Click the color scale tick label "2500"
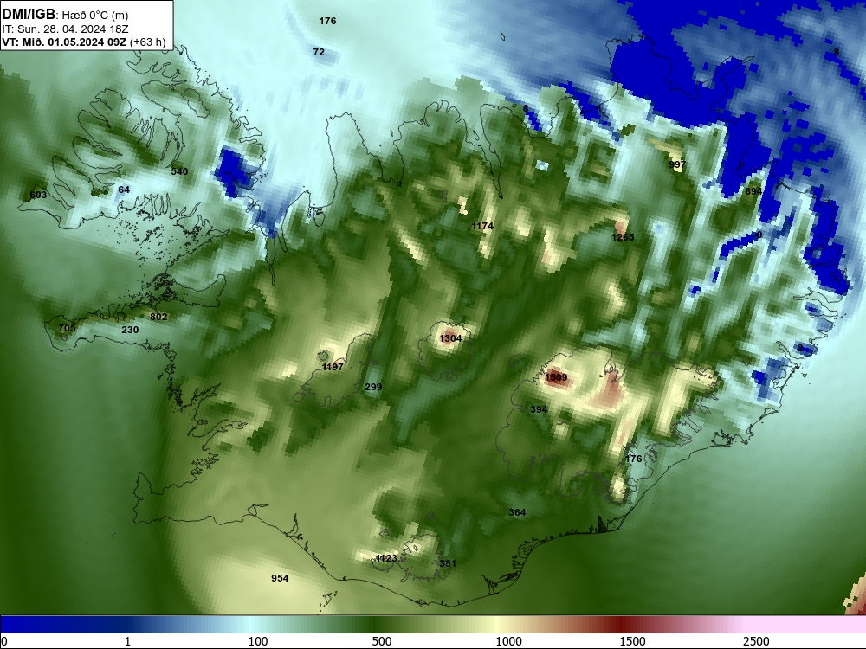 (756, 641)
